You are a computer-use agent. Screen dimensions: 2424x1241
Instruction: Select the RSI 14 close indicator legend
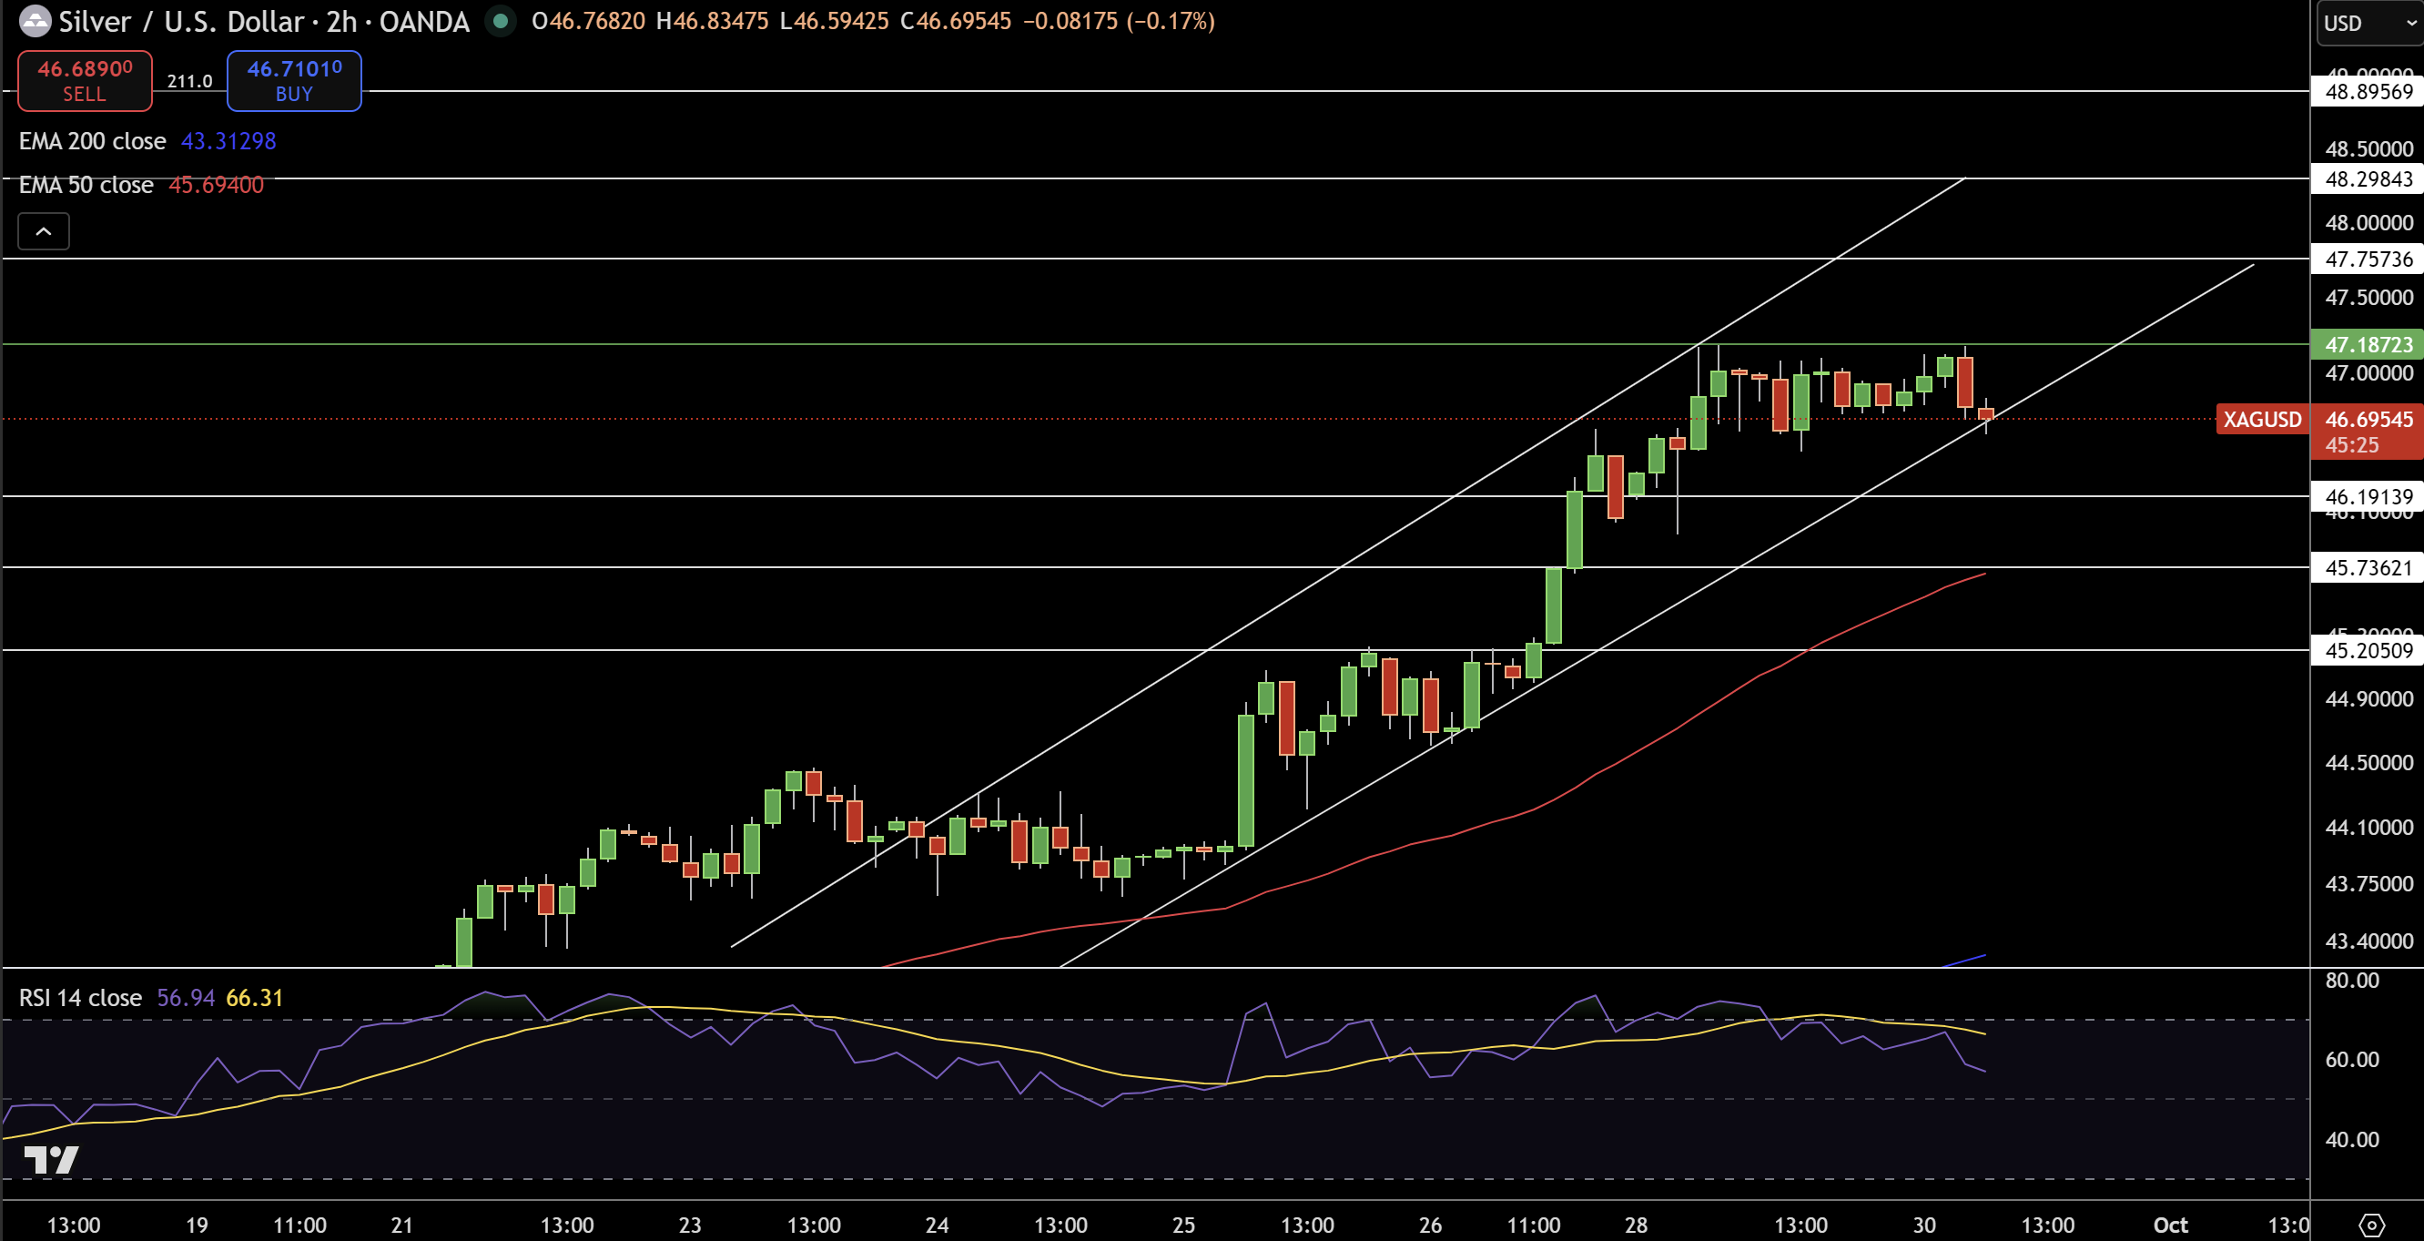click(x=80, y=998)
